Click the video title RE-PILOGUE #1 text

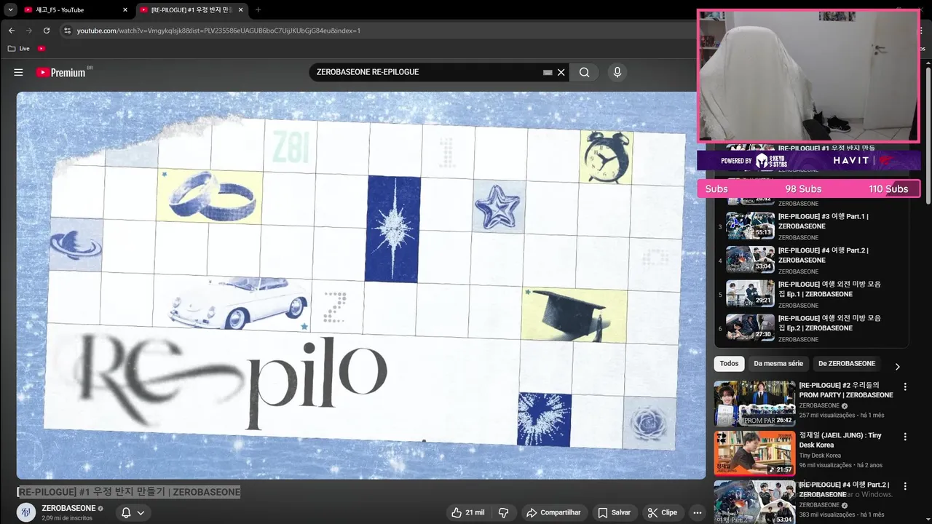pyautogui.click(x=129, y=492)
